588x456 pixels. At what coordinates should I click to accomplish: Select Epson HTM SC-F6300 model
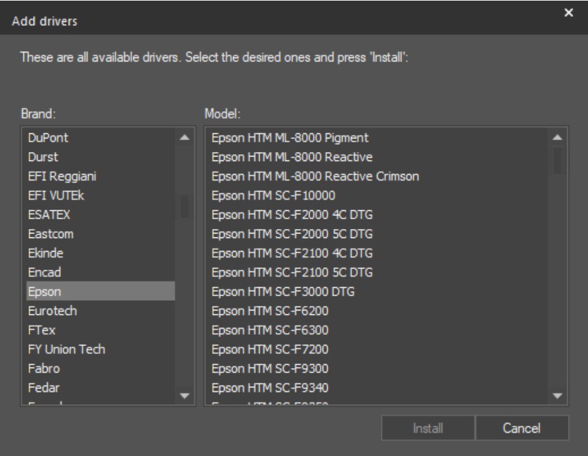coord(379,330)
